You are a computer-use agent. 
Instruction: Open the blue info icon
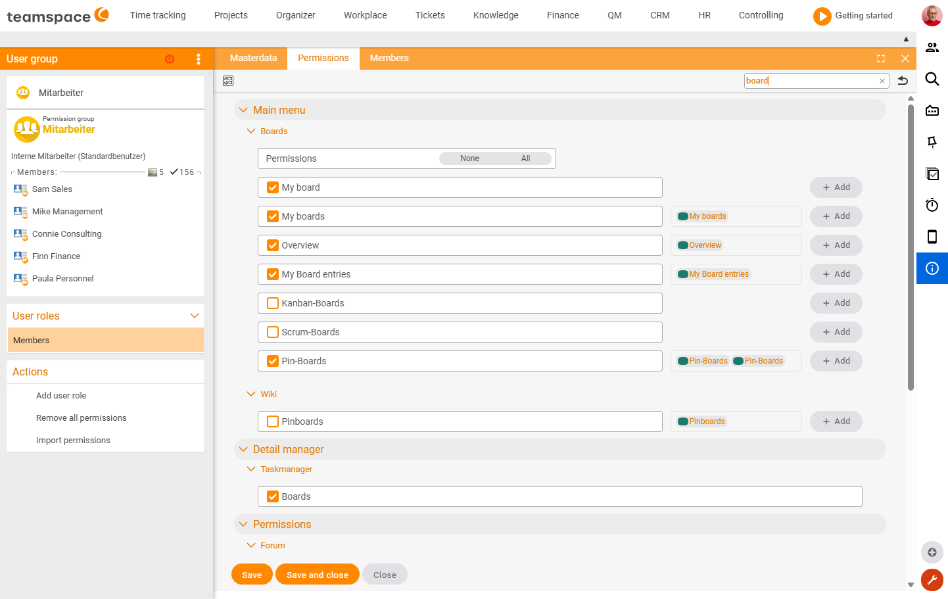pyautogui.click(x=932, y=268)
